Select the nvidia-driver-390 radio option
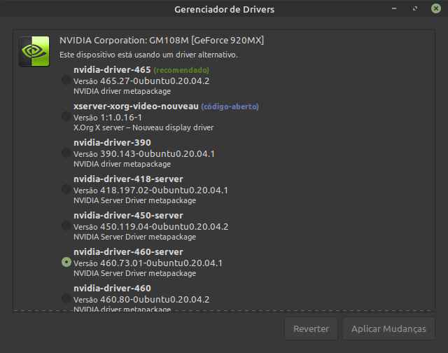 (x=66, y=153)
